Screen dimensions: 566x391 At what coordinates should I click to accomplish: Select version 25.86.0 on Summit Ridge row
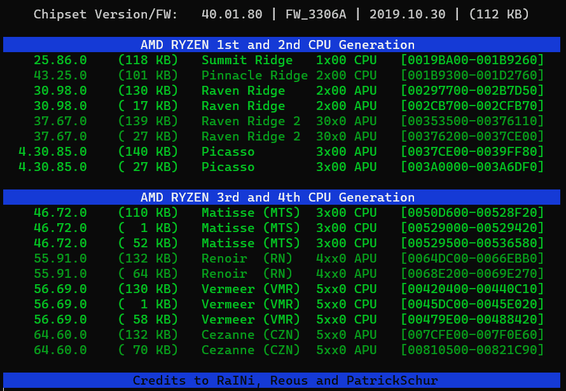[x=60, y=60]
